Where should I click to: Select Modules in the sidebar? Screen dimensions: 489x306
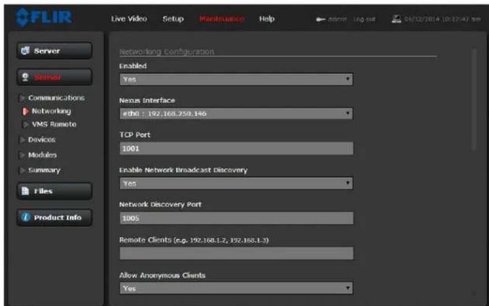coord(42,155)
